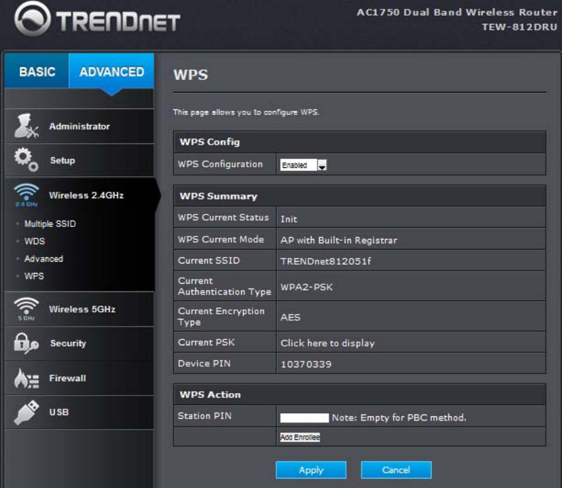
Task: Click the Firewall flame and bricks icon
Action: 26,378
